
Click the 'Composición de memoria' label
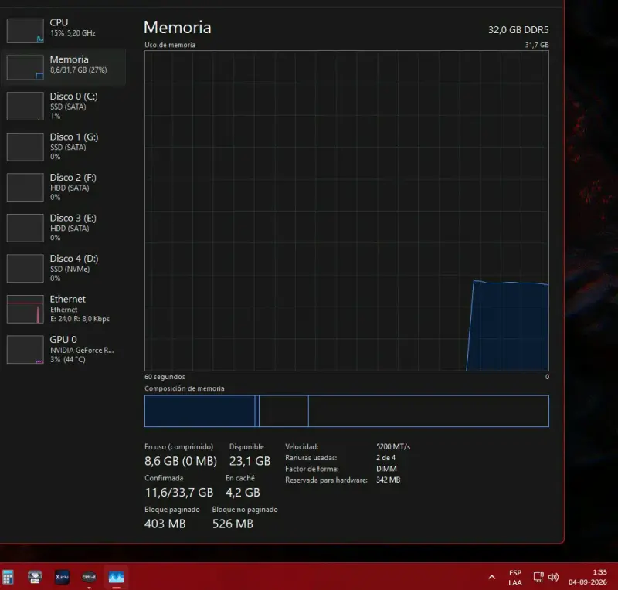coord(184,388)
